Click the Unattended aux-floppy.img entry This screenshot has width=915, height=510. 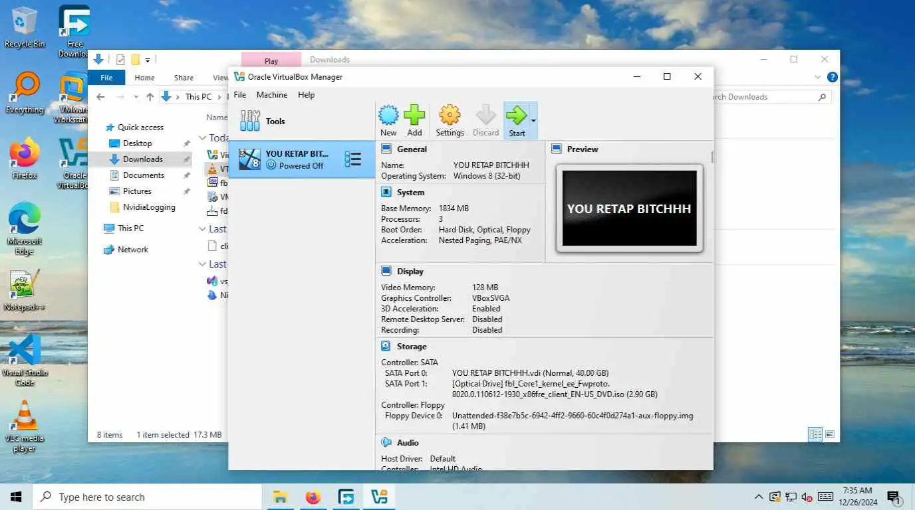click(573, 421)
